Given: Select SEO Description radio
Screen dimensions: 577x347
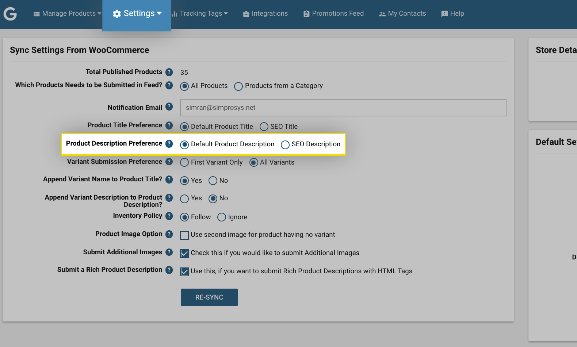Looking at the screenshot, I should coord(285,144).
